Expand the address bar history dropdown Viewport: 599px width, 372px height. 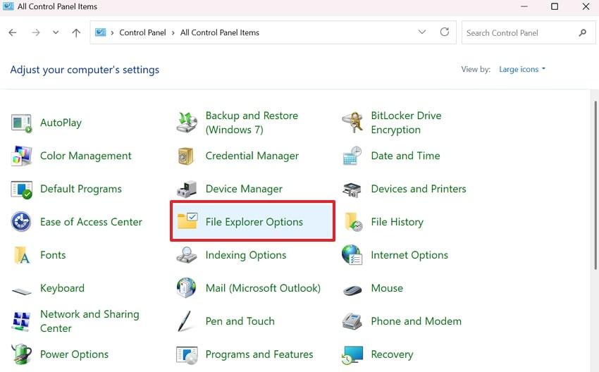coord(421,32)
